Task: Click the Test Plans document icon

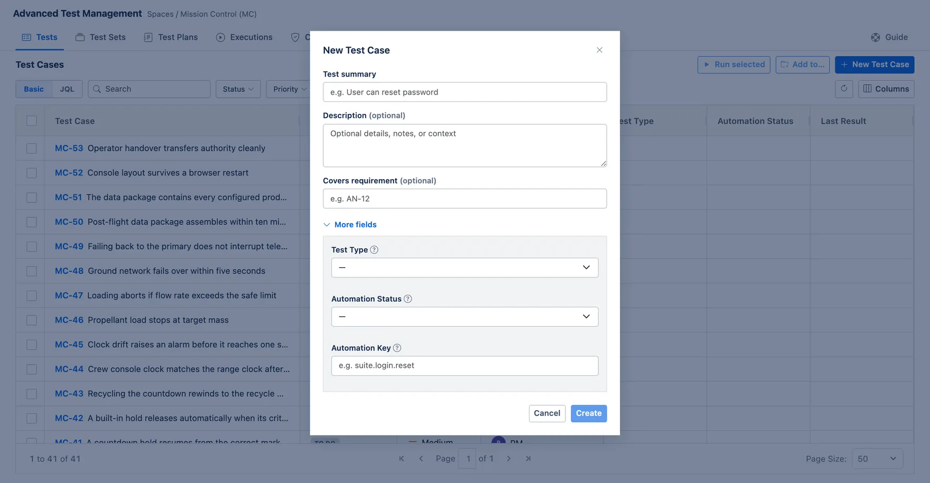Action: 148,38
